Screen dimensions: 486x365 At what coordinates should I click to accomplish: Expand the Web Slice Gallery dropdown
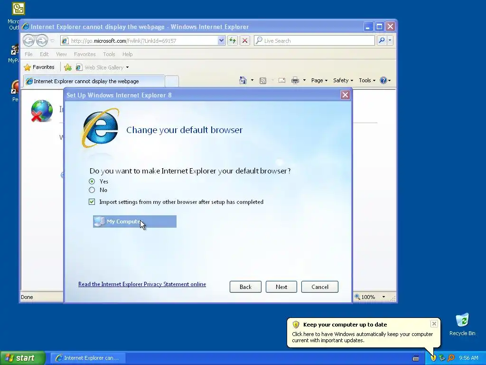click(x=127, y=67)
